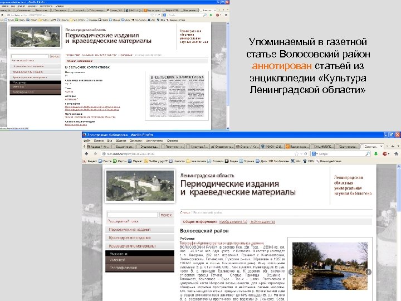Click the newspaper scan thumbnail in the upper window
This screenshot has height=301, width=401.
point(177,96)
